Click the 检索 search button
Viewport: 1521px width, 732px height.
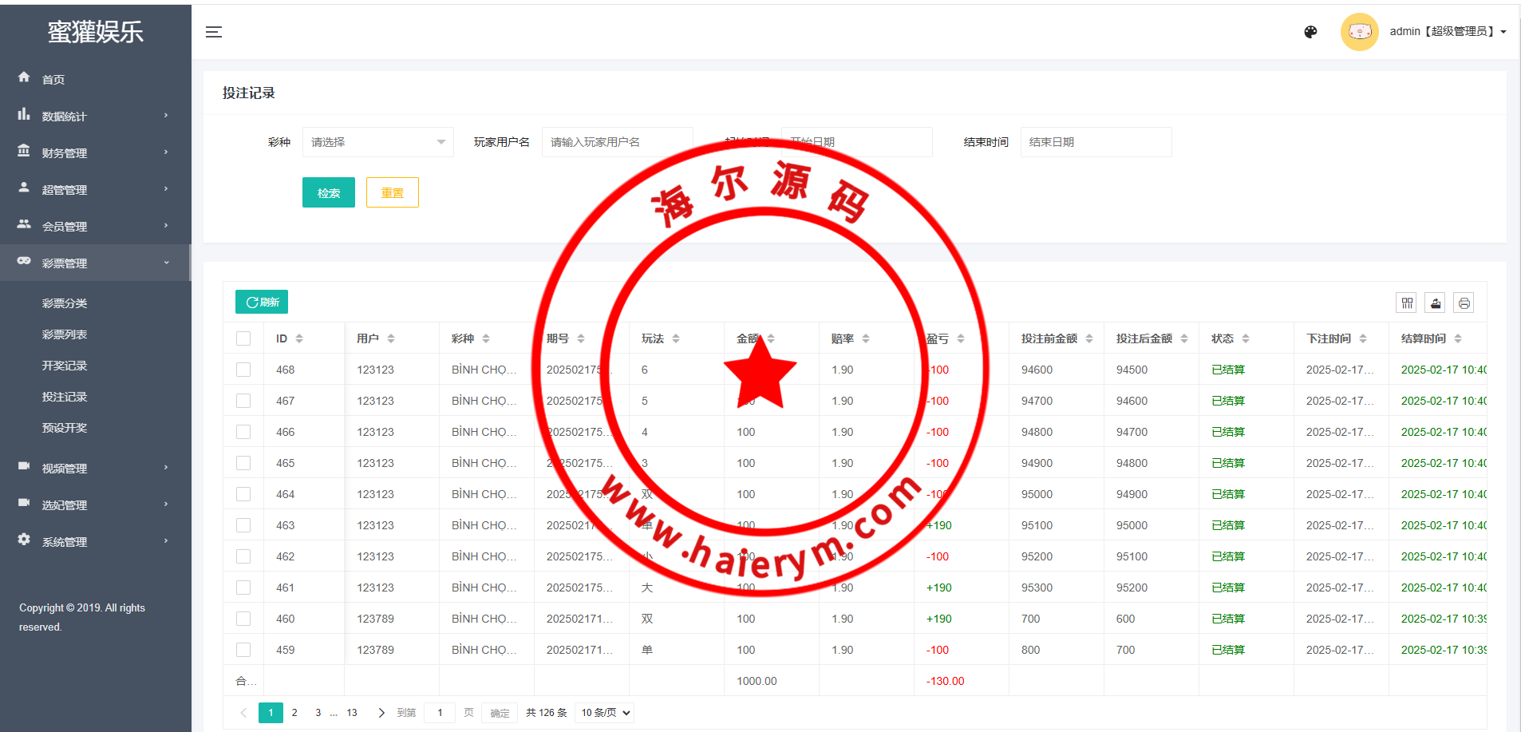[328, 192]
